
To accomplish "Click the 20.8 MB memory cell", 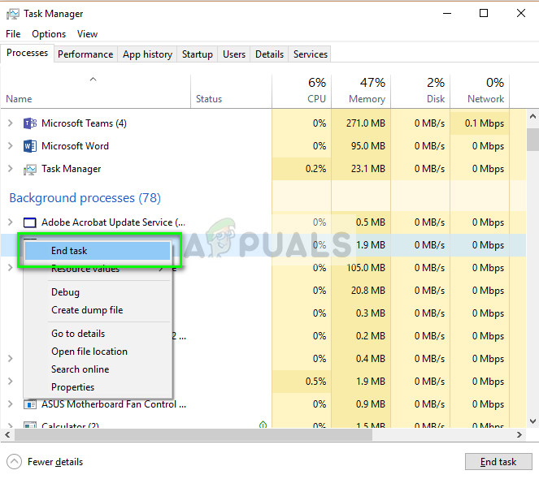I will [361, 291].
